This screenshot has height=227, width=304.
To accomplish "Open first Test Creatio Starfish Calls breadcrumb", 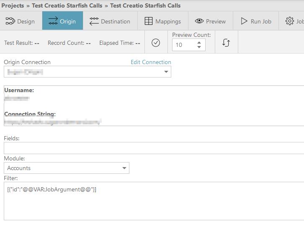I will [x=67, y=5].
